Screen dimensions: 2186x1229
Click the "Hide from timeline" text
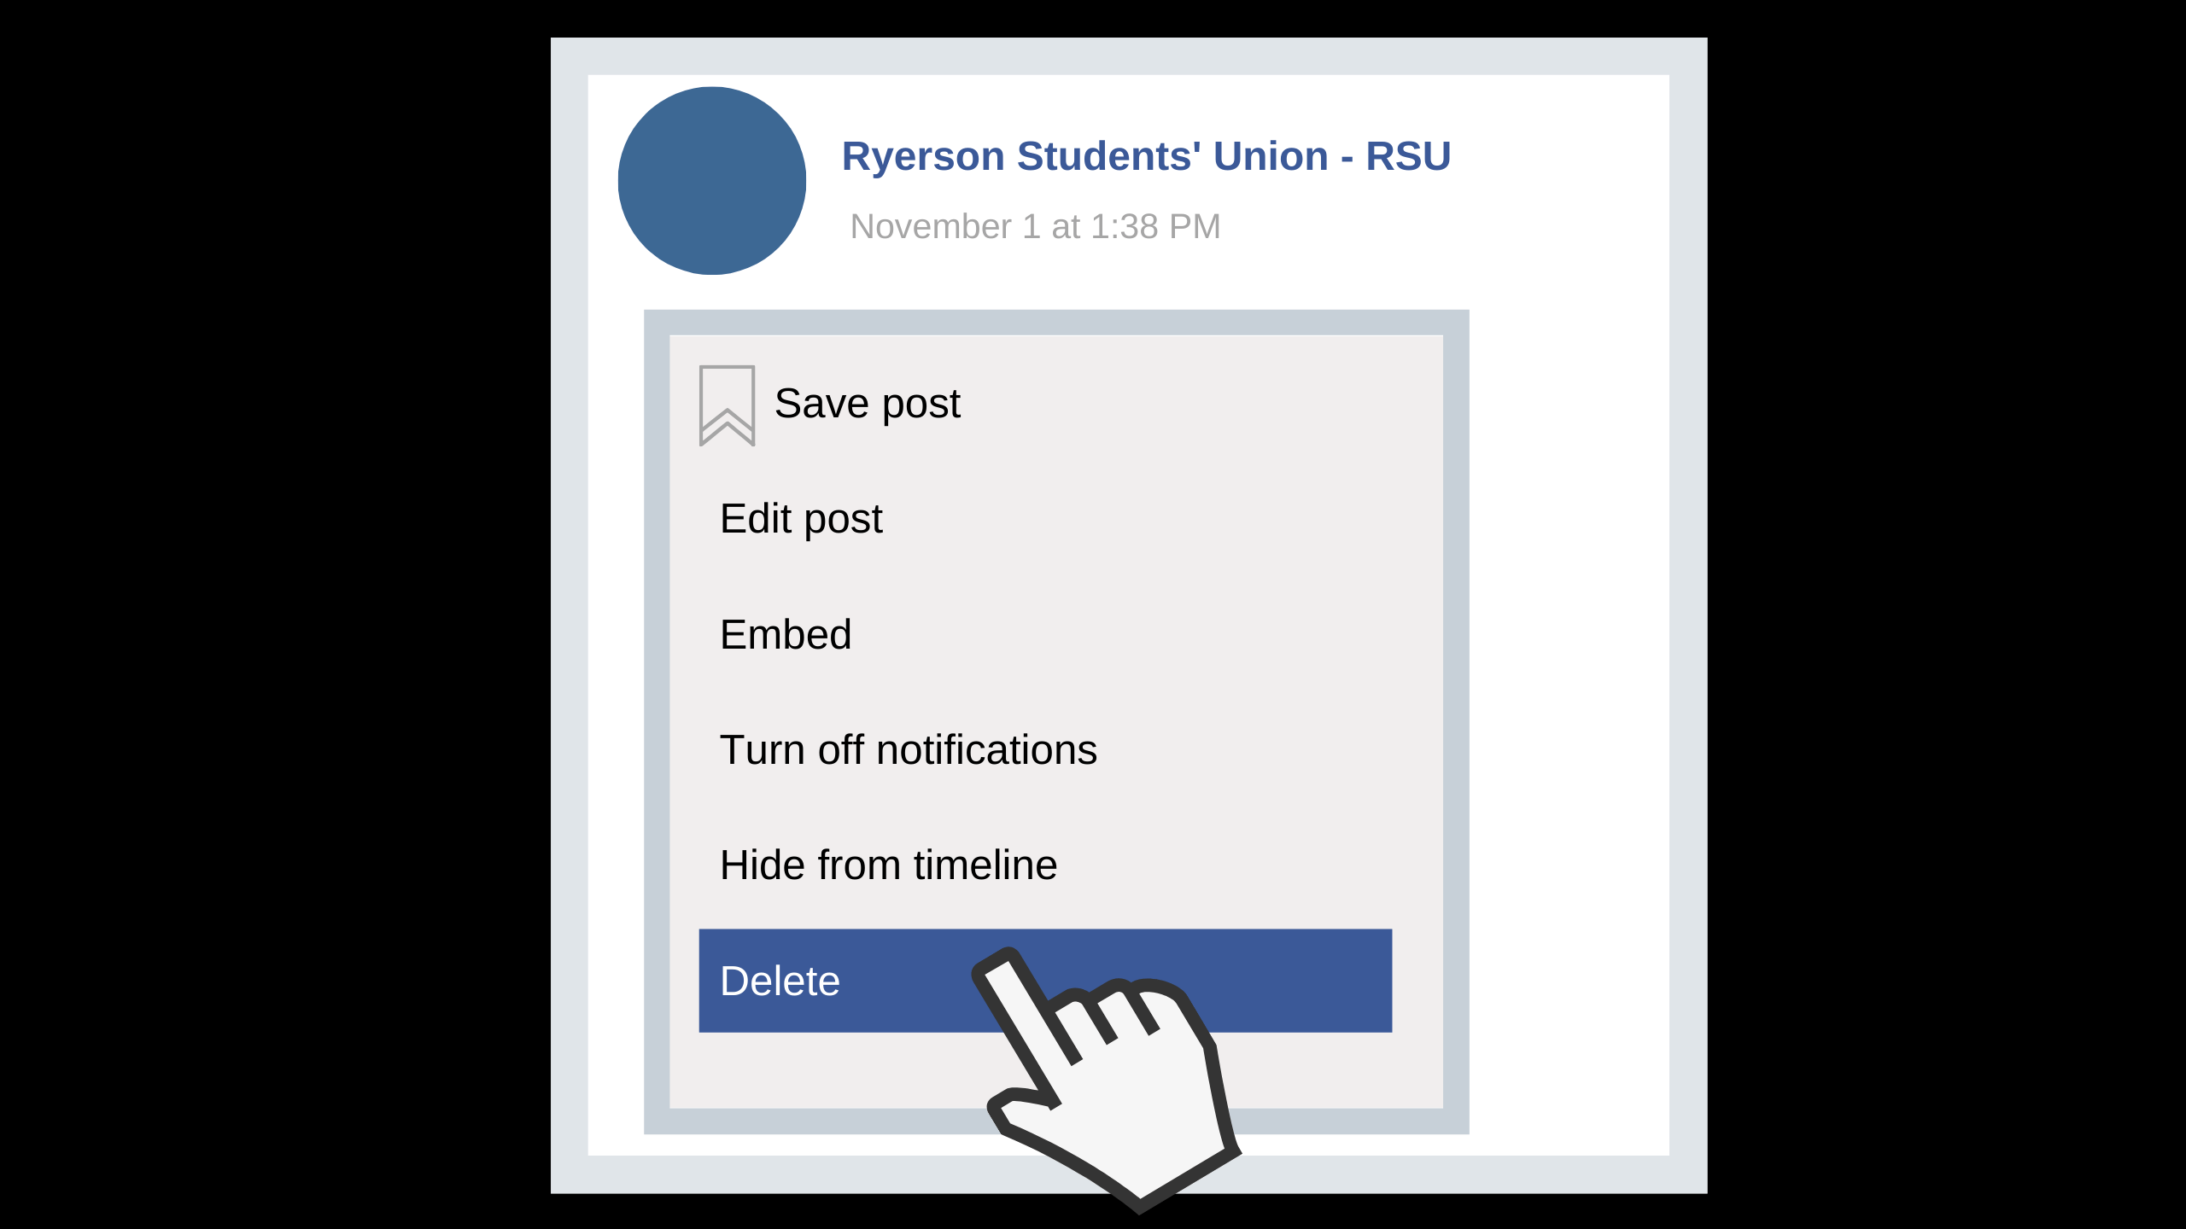coord(888,865)
